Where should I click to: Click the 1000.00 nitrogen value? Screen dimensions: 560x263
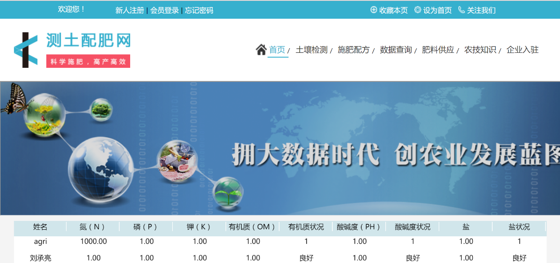[x=94, y=241]
